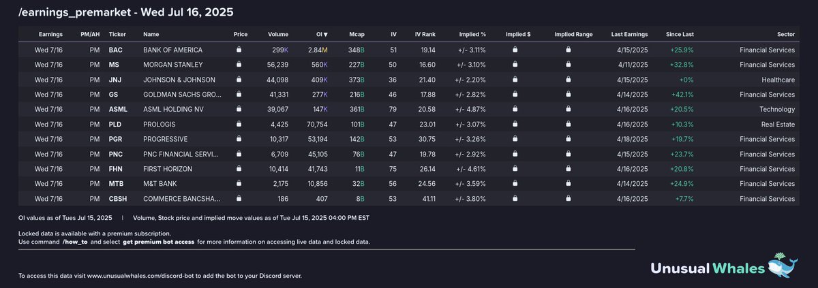The width and height of the screenshot is (818, 288).
Task: Click the ASML ticker symbol
Action: tap(118, 110)
